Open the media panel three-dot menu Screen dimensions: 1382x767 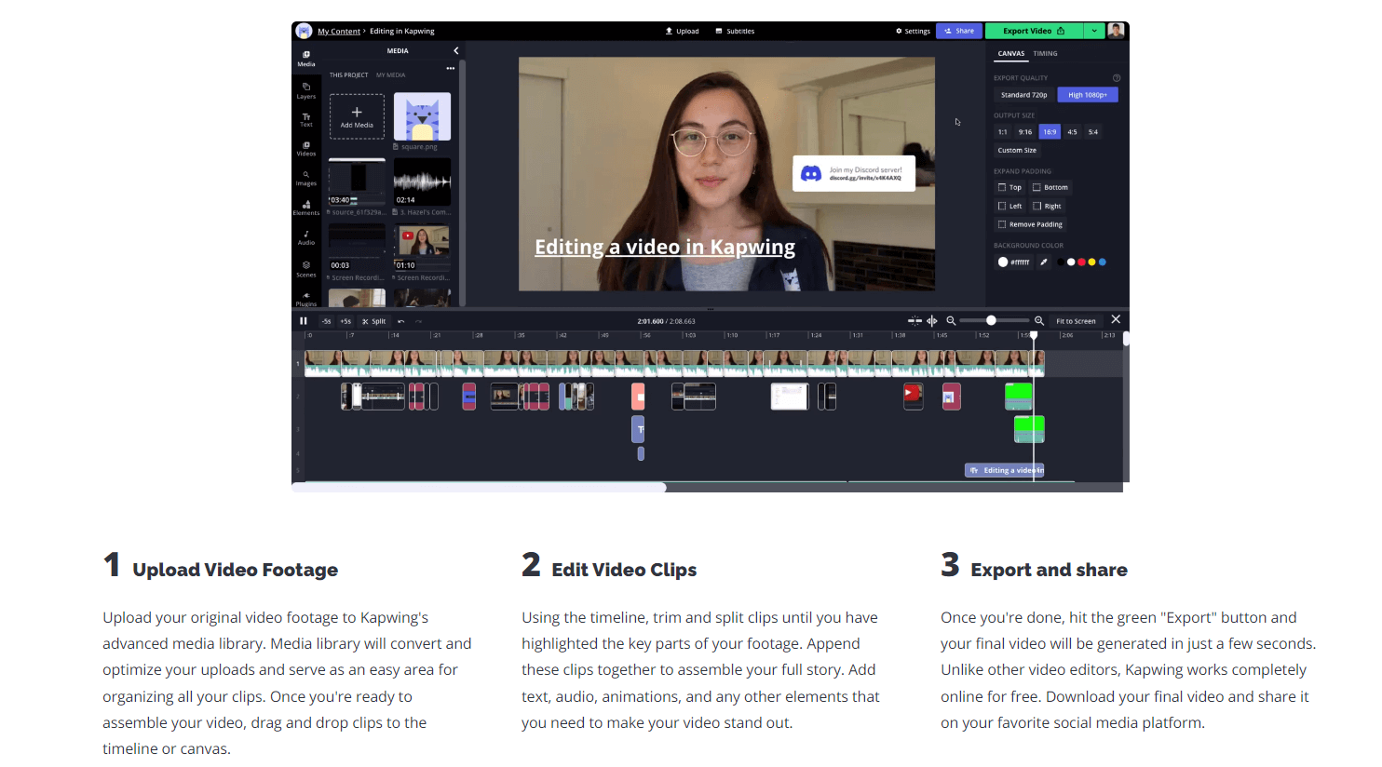coord(451,69)
